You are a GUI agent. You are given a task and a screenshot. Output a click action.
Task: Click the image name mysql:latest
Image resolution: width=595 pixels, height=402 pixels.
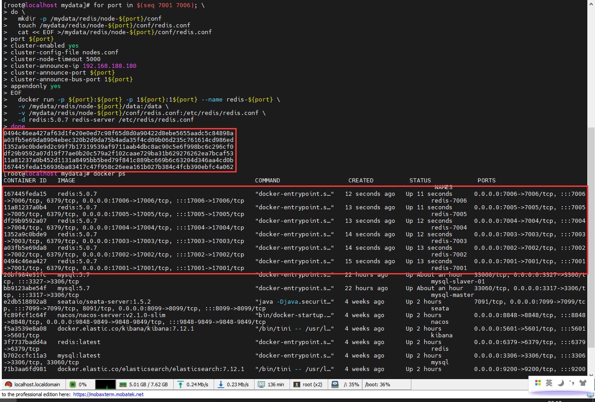pyautogui.click(x=79, y=356)
